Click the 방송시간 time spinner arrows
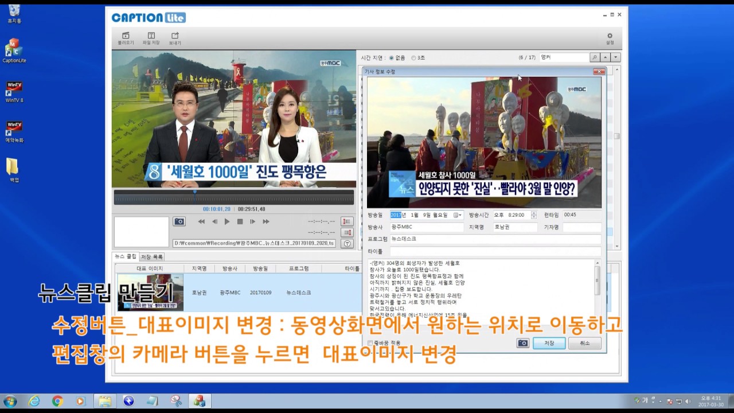The width and height of the screenshot is (734, 413). 534,215
